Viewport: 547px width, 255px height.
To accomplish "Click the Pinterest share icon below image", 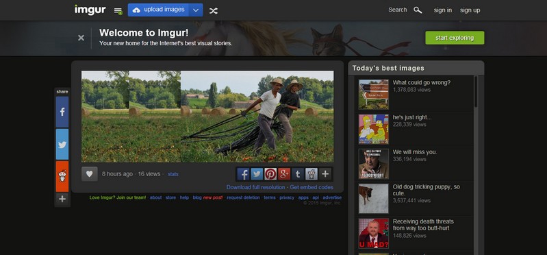I will (270, 174).
